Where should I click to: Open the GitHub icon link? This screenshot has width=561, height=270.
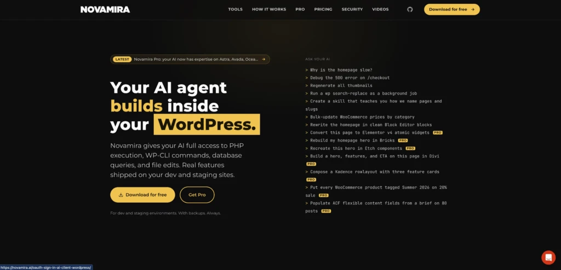(x=410, y=9)
